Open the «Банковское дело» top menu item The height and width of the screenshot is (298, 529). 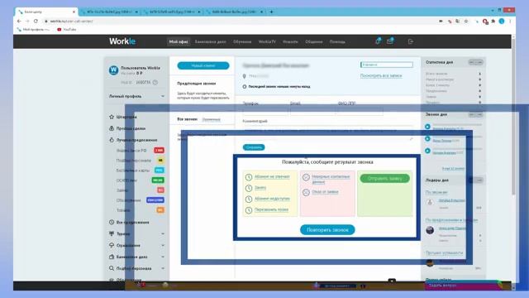[210, 41]
